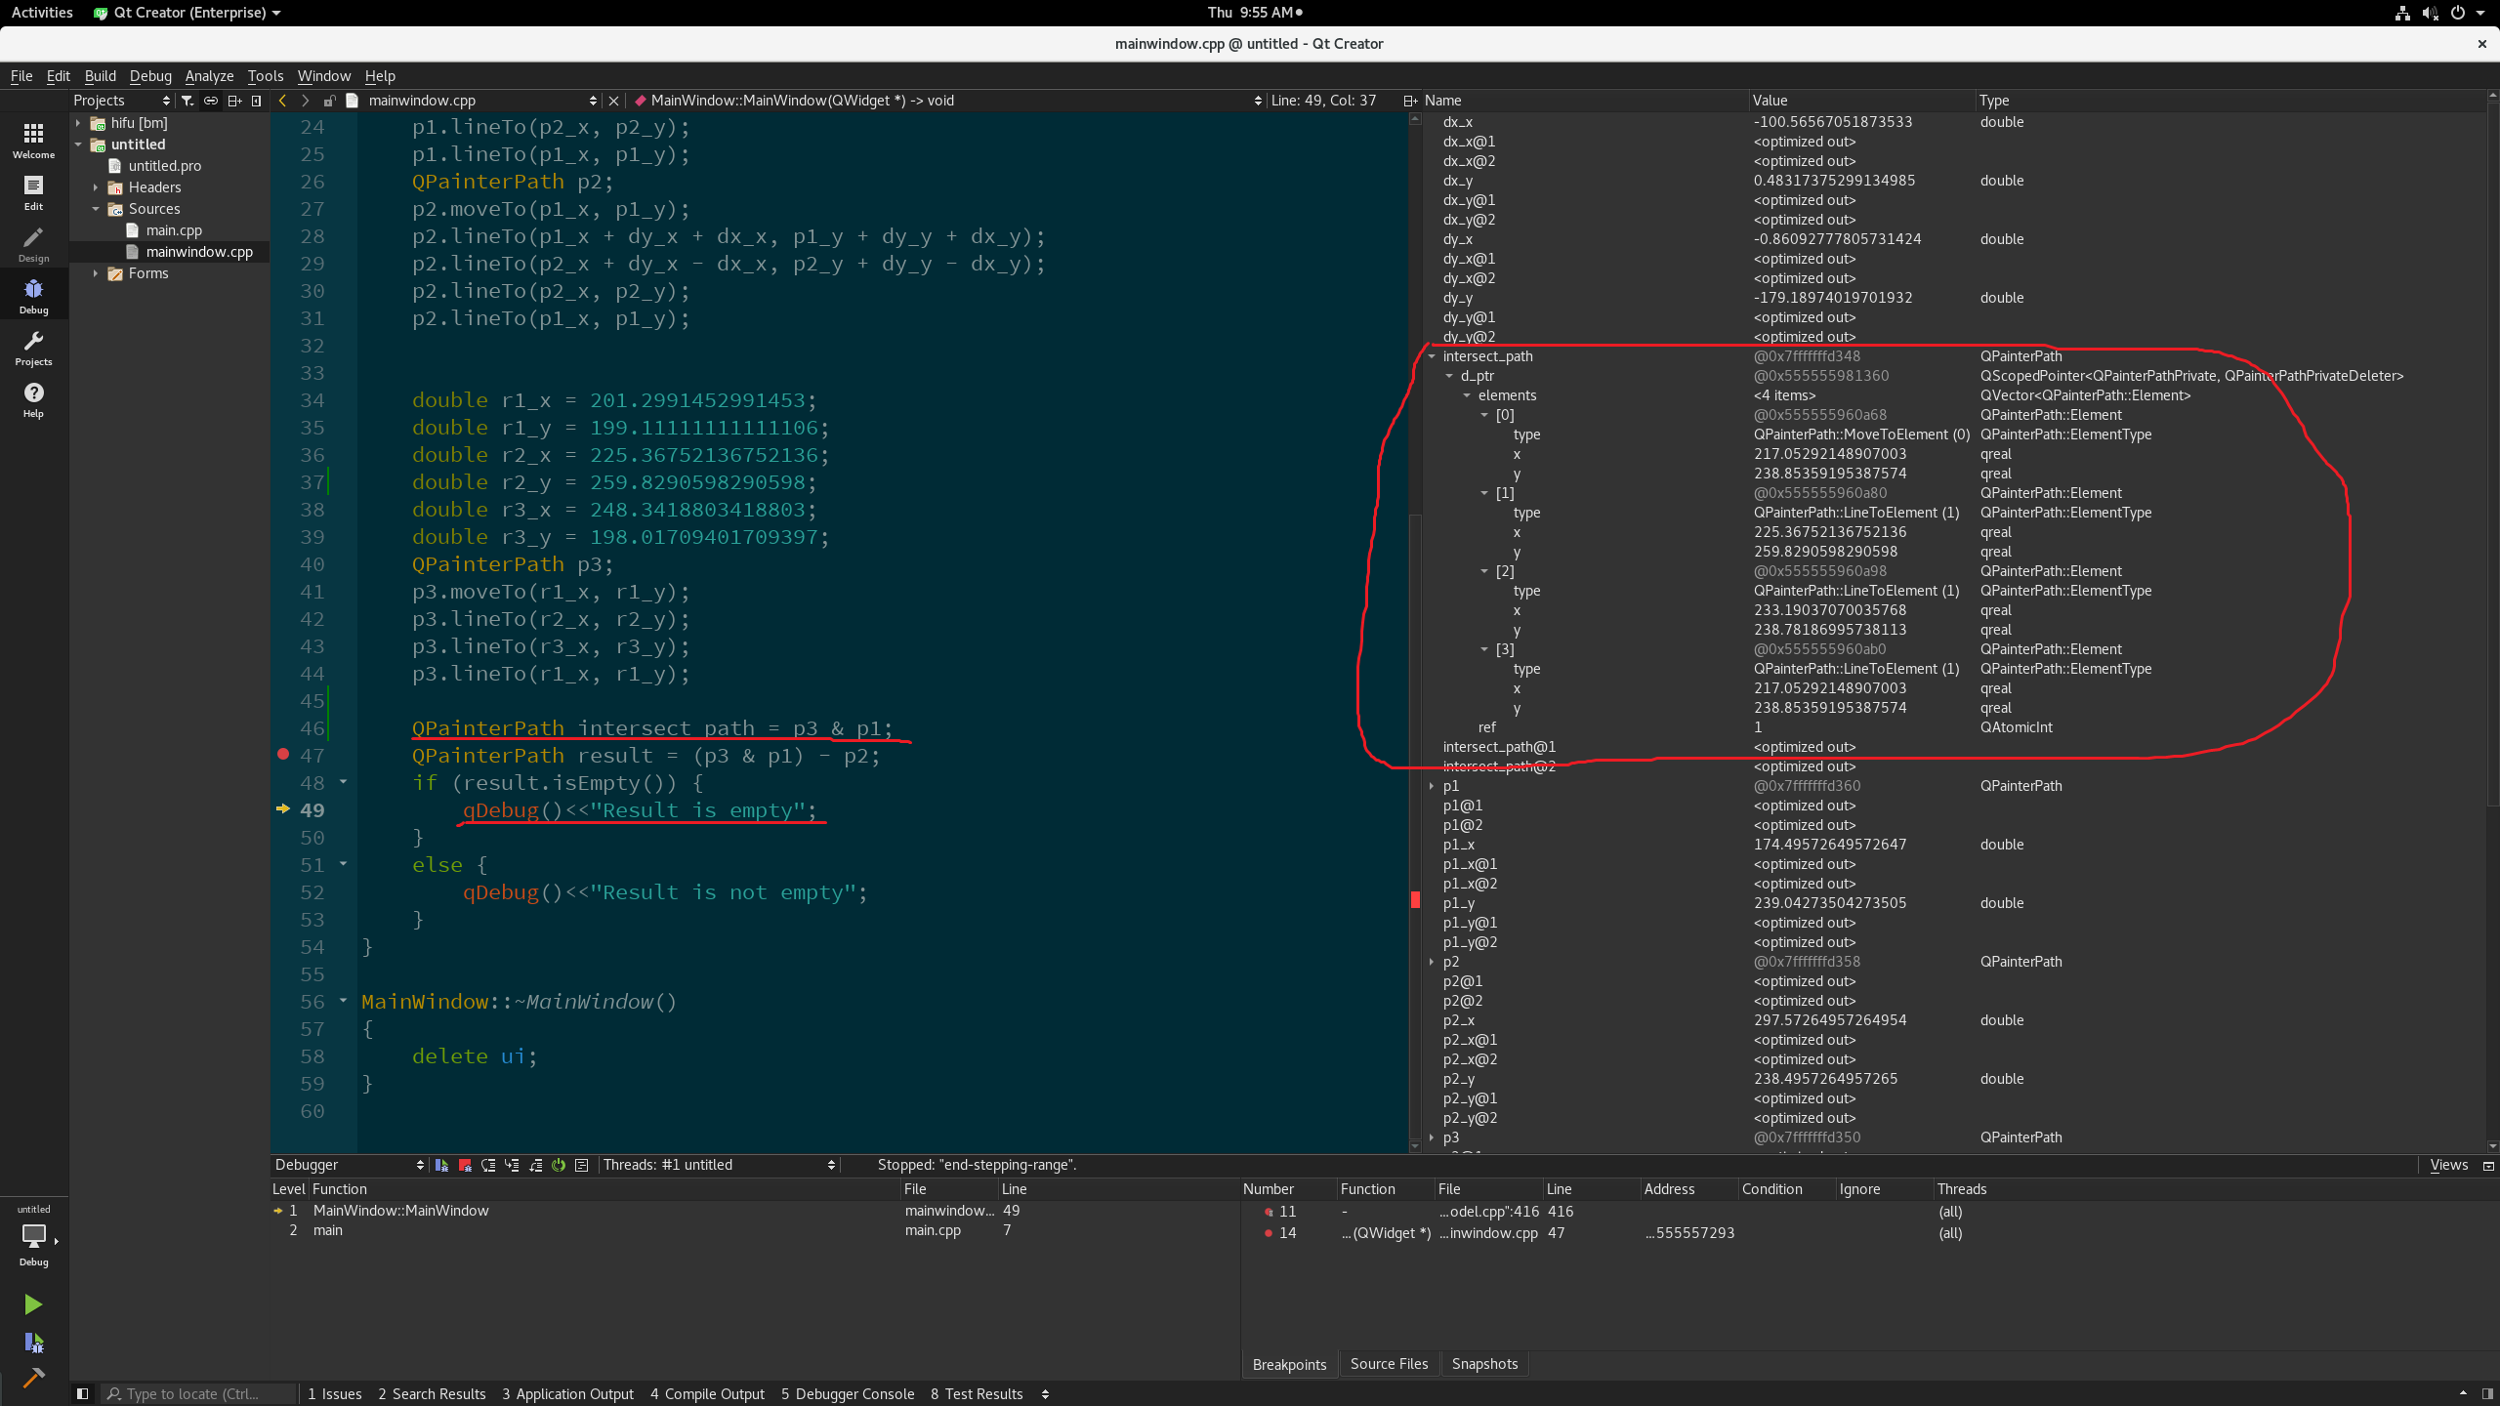This screenshot has height=1406, width=2500.
Task: Toggle left sidebar visibility in status bar
Action: click(83, 1393)
